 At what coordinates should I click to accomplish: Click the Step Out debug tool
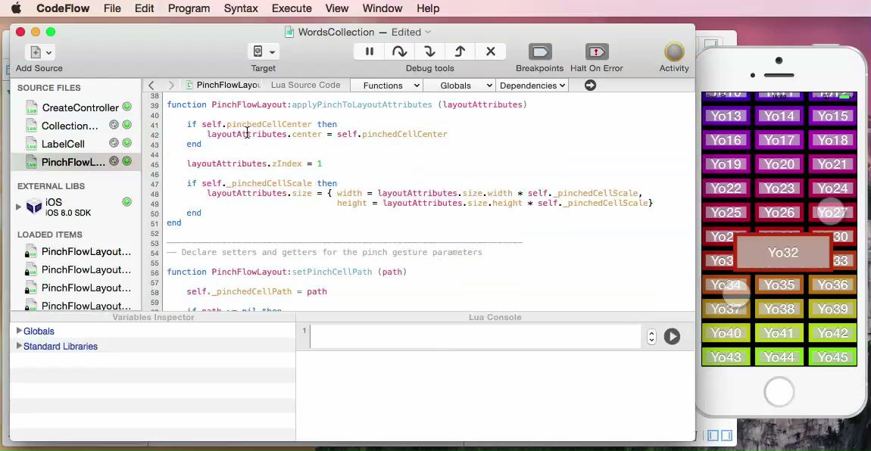460,51
